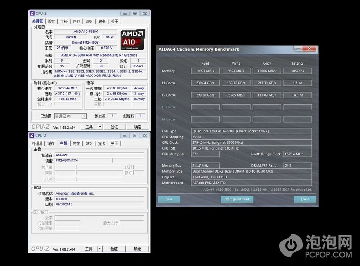
Task: Click the L2 Cache Latency value 14.0 ns
Action: point(298,95)
